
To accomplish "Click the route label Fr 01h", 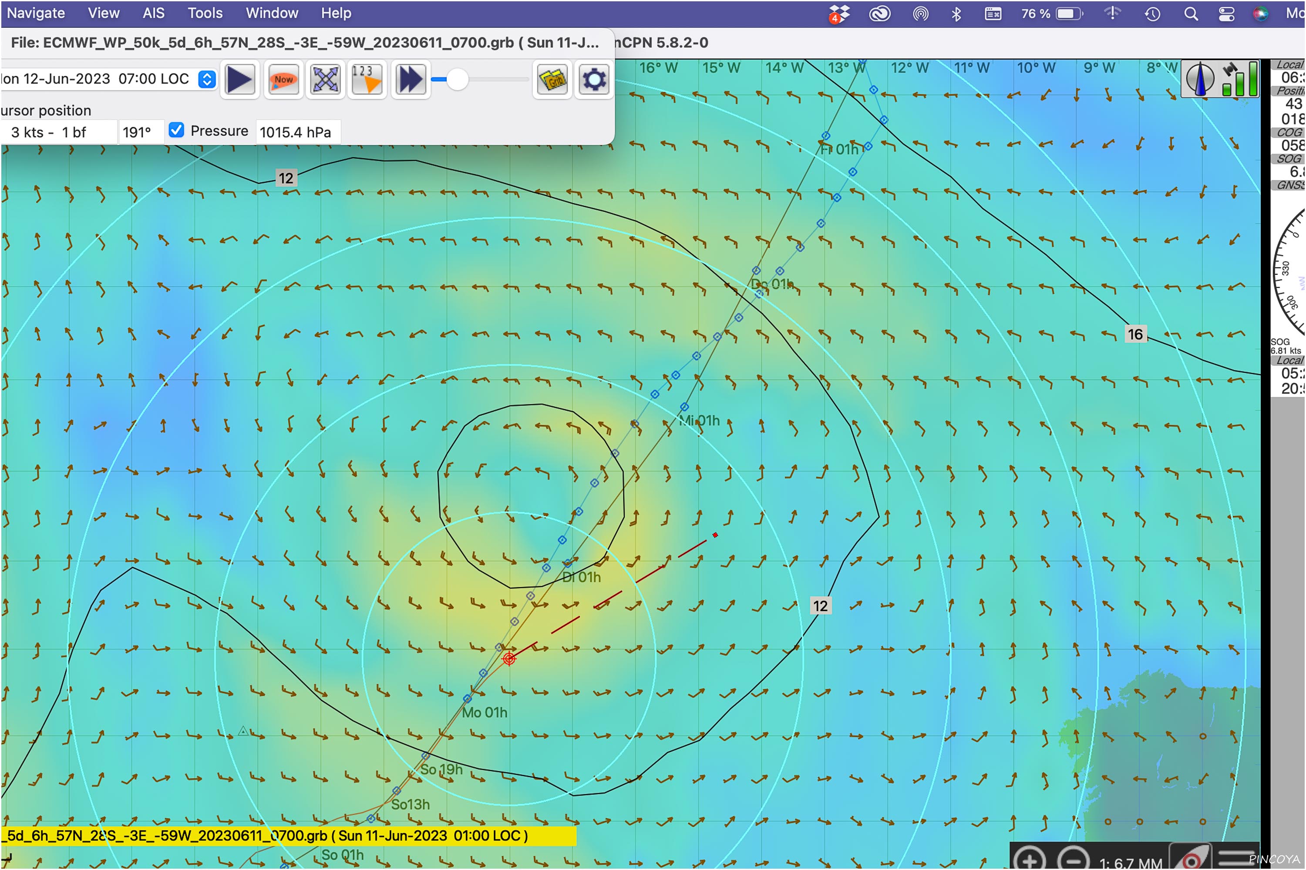I will [x=839, y=149].
